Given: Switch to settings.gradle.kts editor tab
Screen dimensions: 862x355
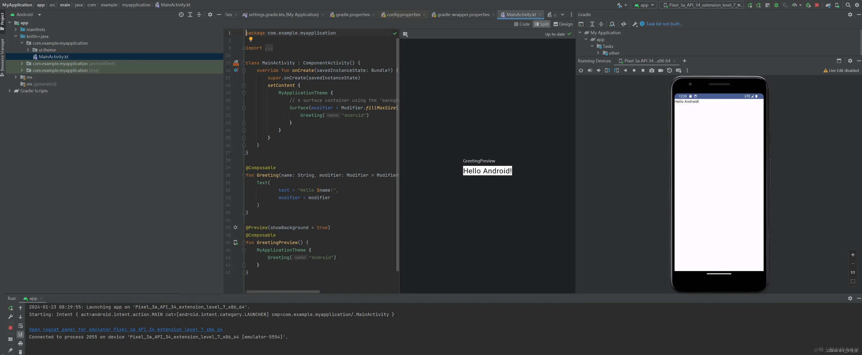Looking at the screenshot, I should 283,15.
